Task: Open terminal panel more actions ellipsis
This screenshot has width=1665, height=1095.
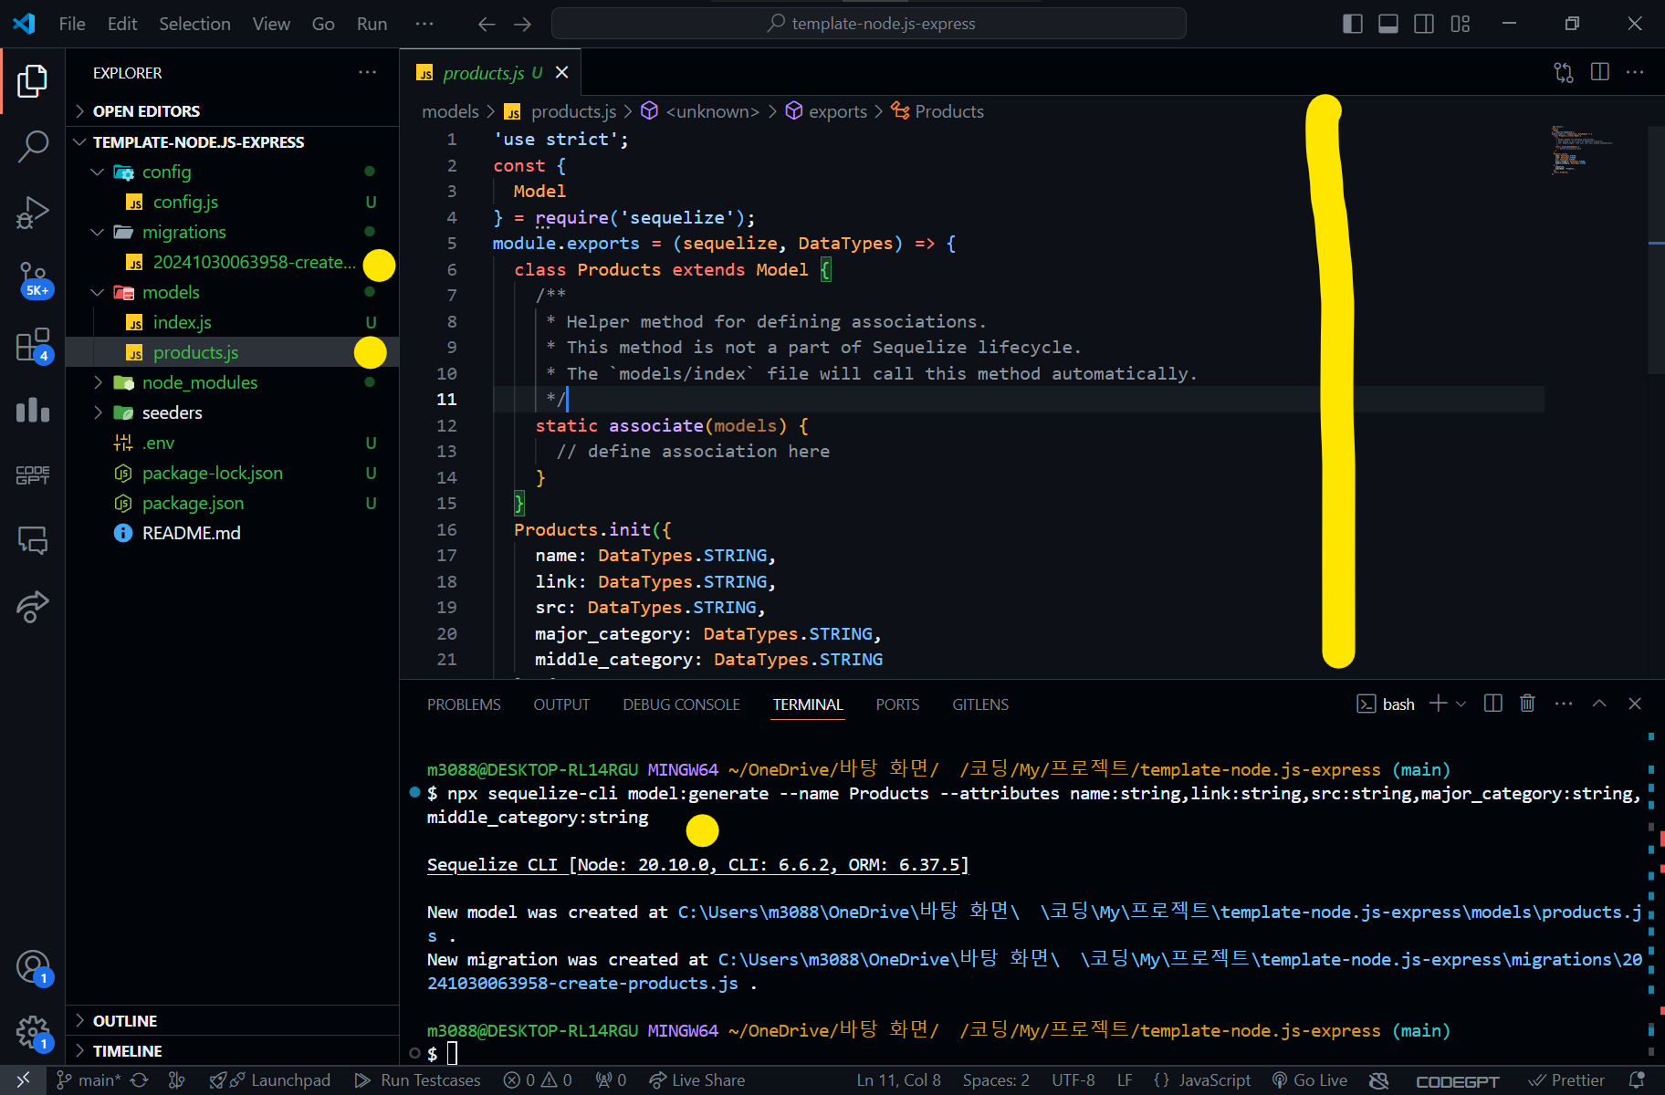Action: tap(1564, 704)
